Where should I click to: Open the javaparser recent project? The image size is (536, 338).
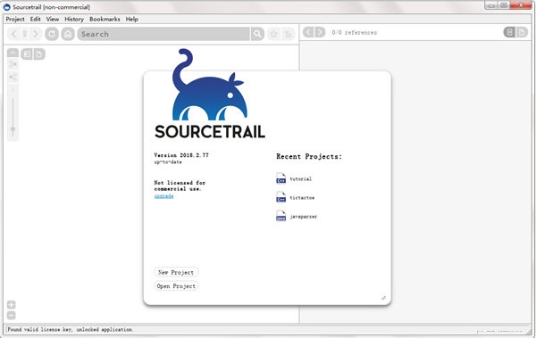point(304,217)
